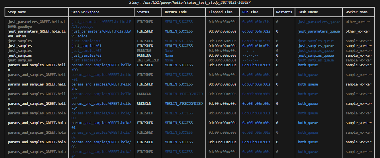
Task: Click the Task Queue column header
Action: 308,12
